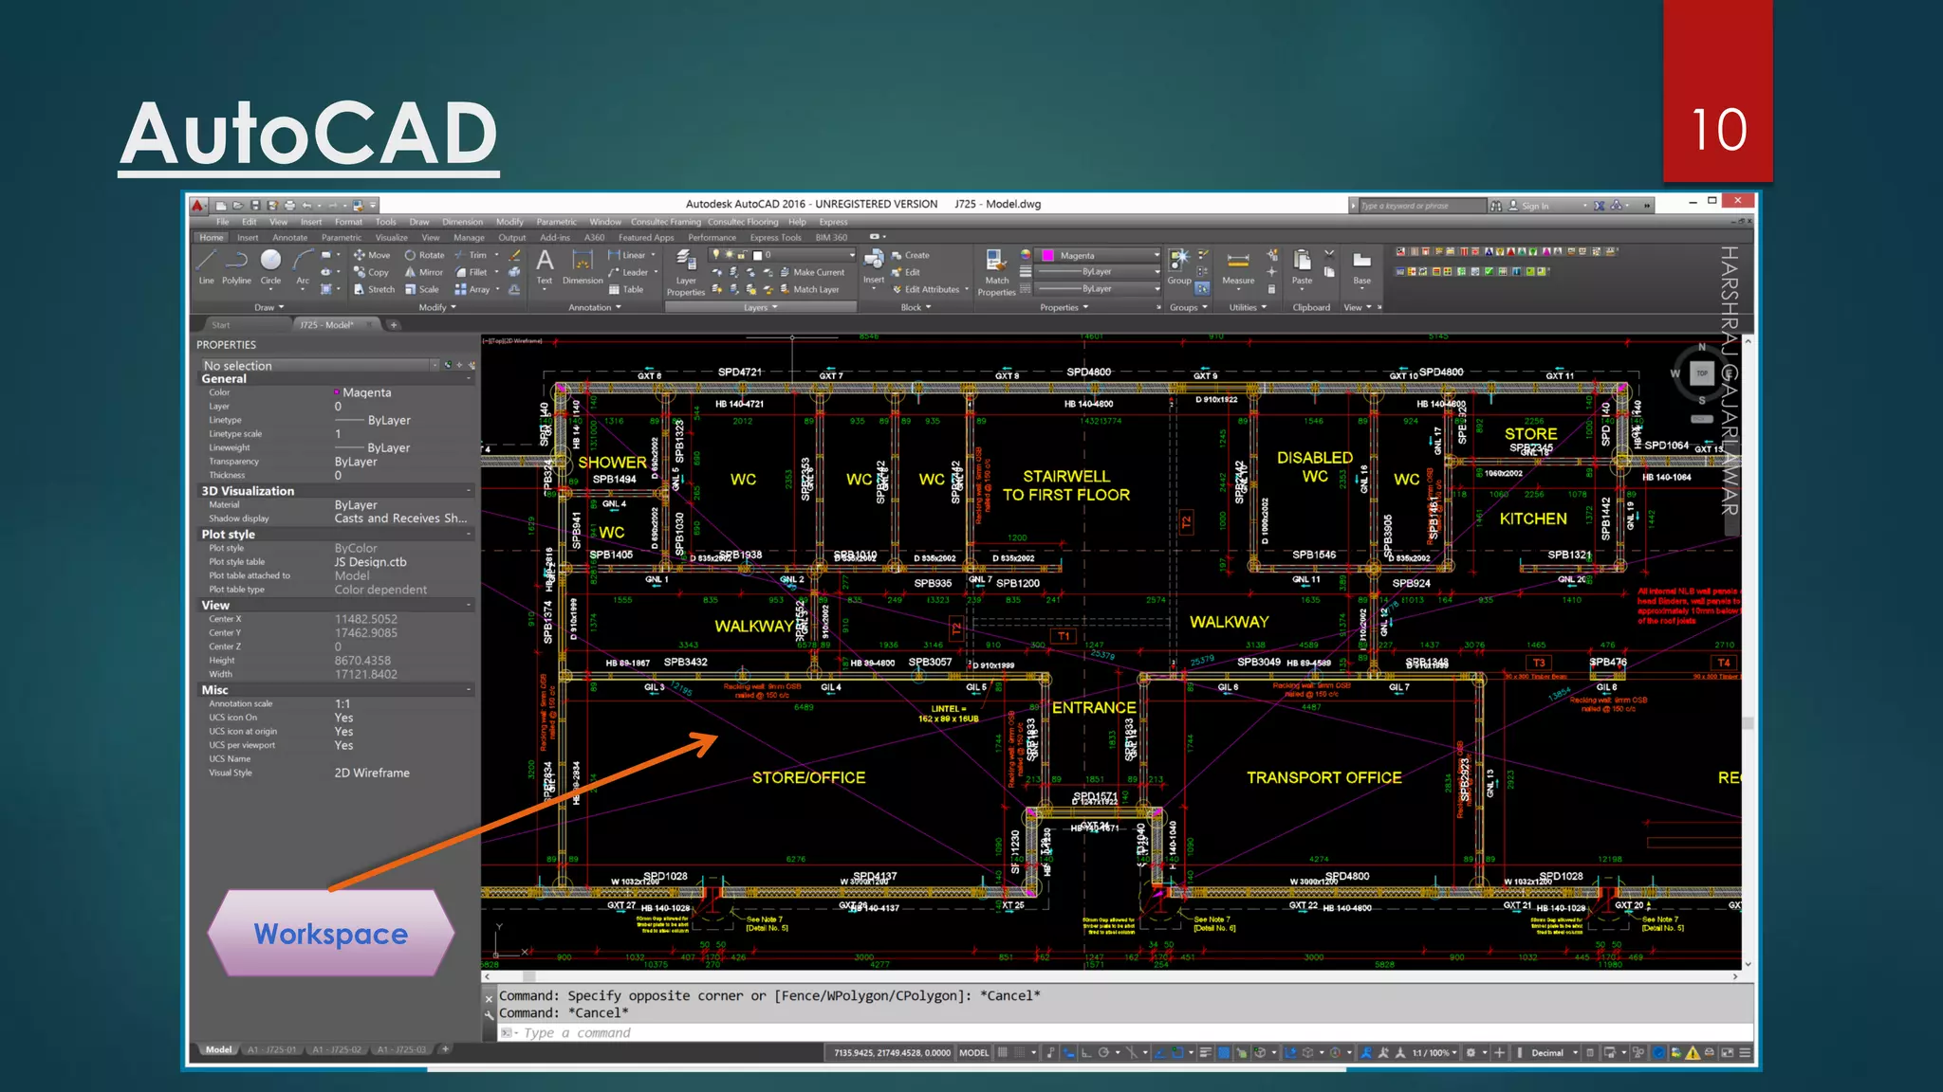Select the Polyline tool
Image resolution: width=1943 pixels, height=1092 pixels.
pyautogui.click(x=236, y=267)
